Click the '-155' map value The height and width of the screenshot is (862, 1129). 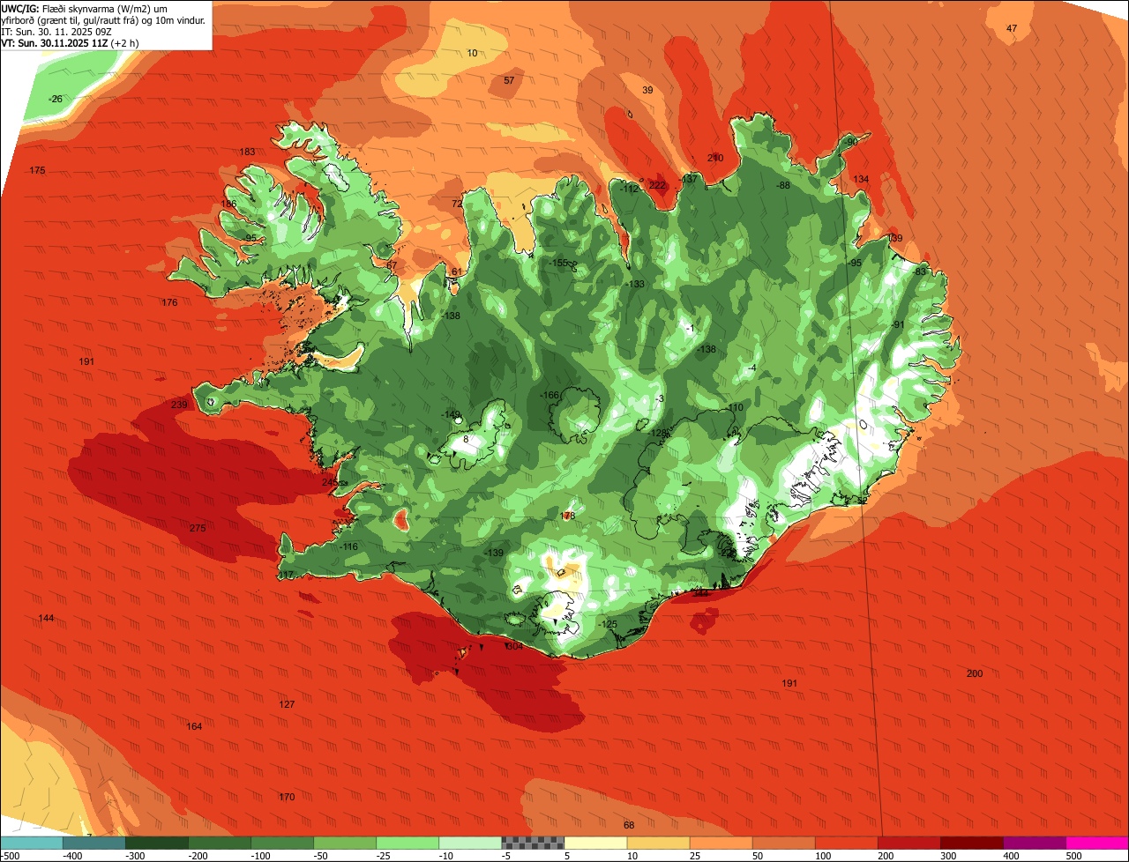coord(559,263)
